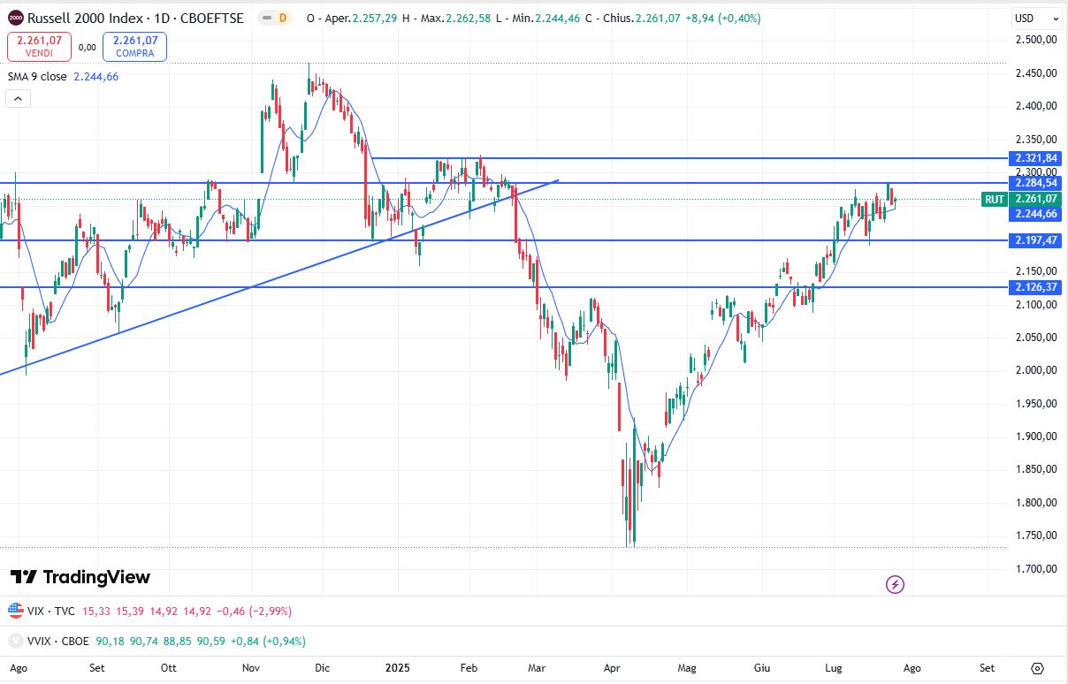Click the green 2.261,07 last price label
The width and height of the screenshot is (1068, 684).
1035,200
